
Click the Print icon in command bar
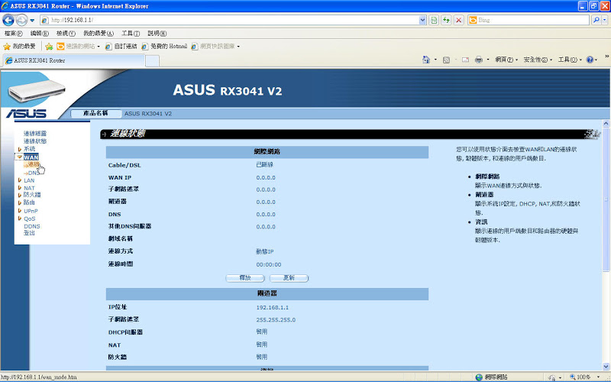(479, 60)
